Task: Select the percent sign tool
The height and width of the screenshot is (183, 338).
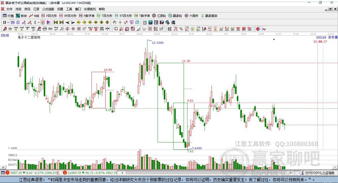Action: click(x=181, y=29)
